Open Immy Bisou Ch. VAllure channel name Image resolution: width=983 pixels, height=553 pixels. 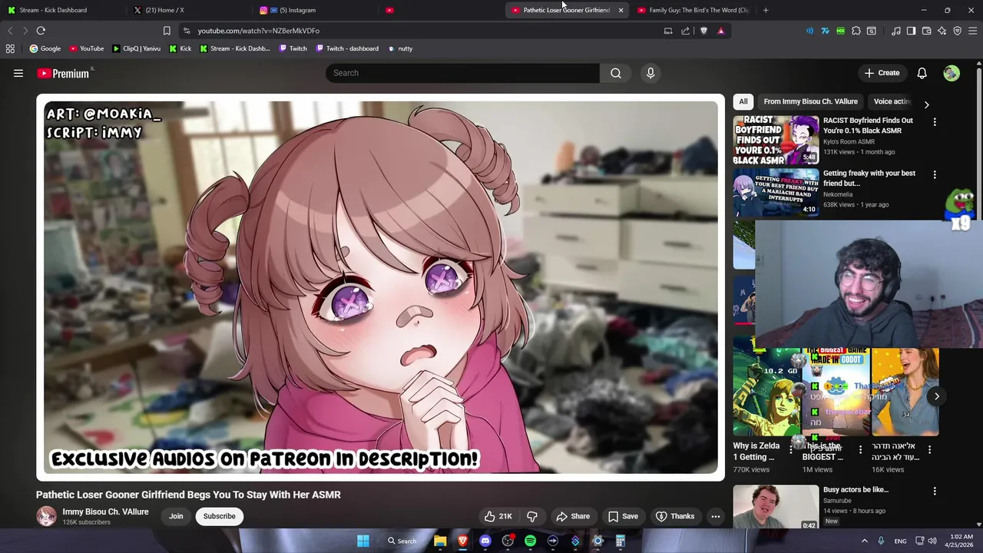(105, 512)
